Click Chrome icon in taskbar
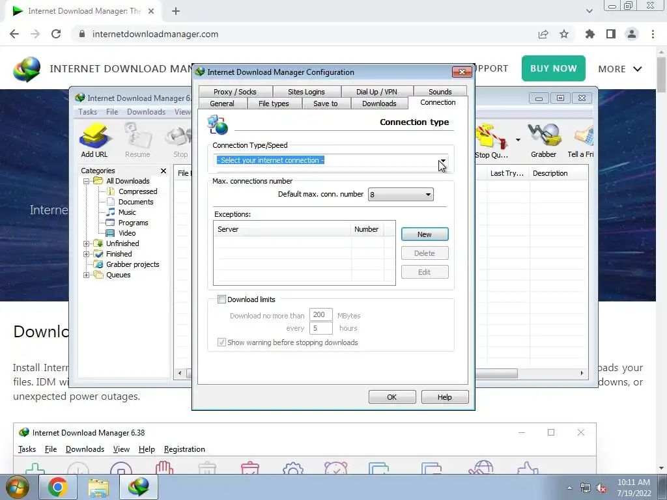Screen dimensions: 667x500 click(x=57, y=487)
